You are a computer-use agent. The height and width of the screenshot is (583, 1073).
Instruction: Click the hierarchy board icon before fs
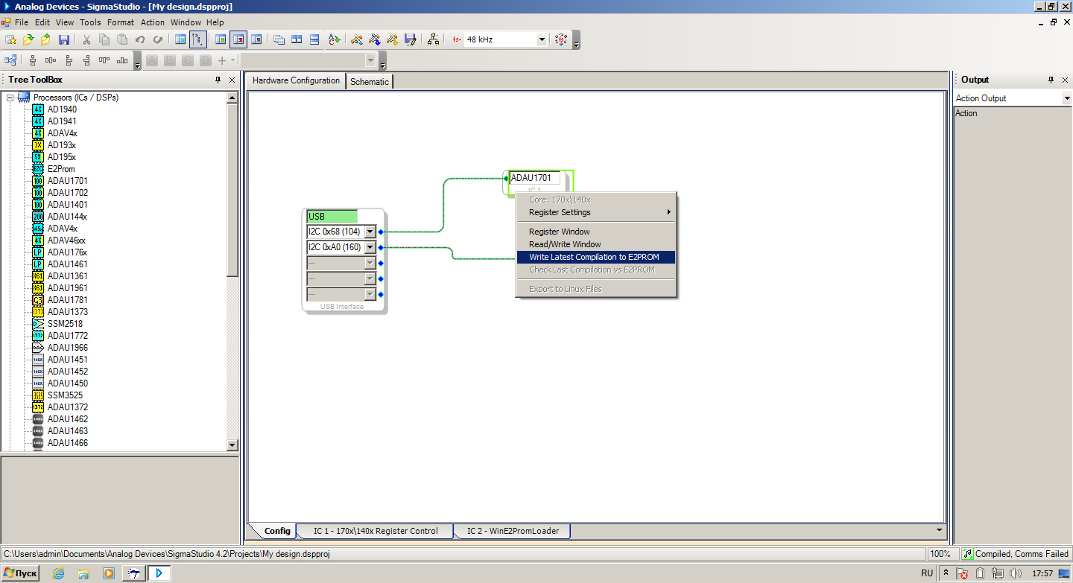tap(433, 39)
